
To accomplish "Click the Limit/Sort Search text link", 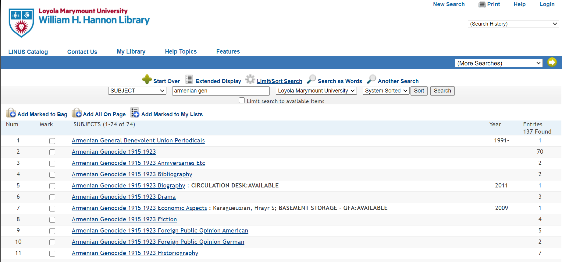I will click(x=279, y=81).
